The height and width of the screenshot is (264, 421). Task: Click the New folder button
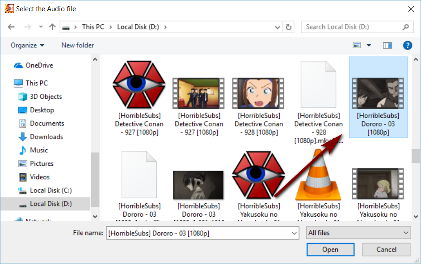coord(78,45)
